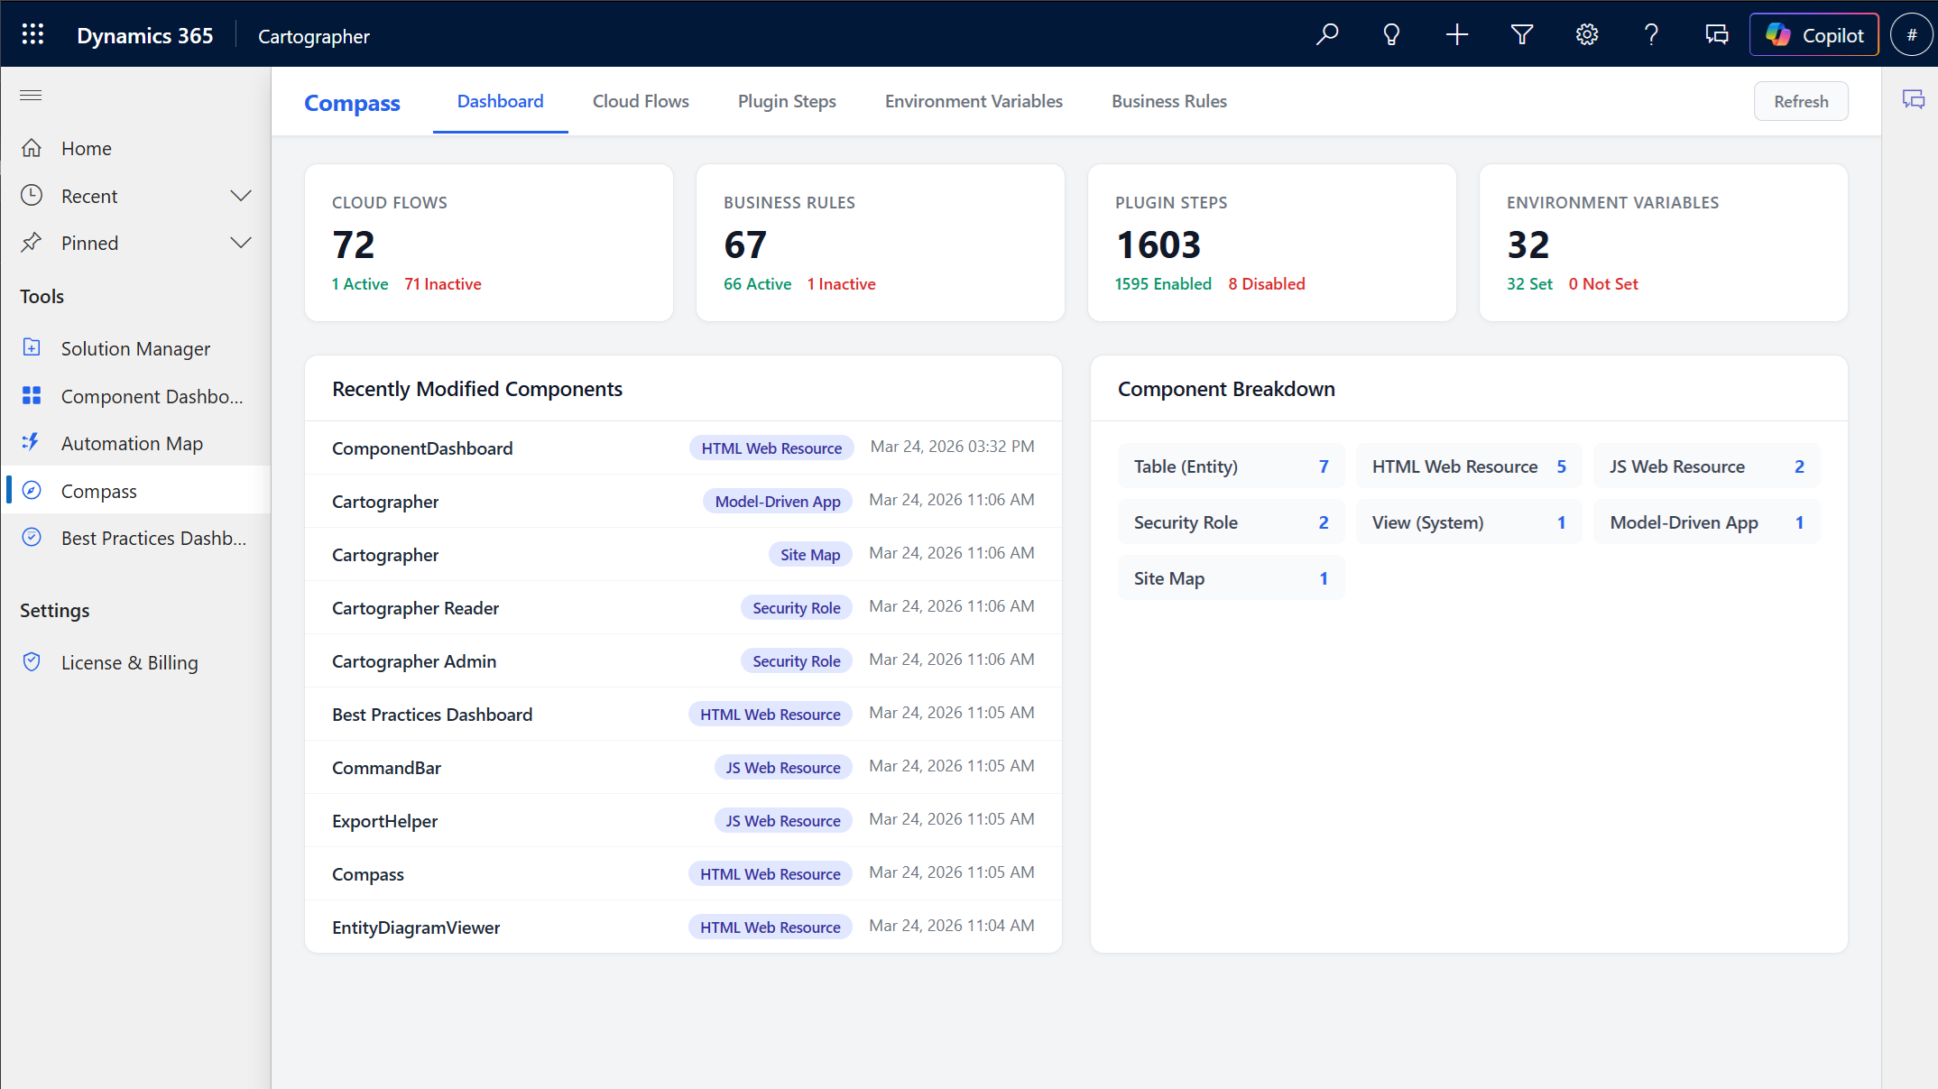This screenshot has width=1938, height=1089.
Task: Select the Cartographer Reader row
Action: [683, 607]
